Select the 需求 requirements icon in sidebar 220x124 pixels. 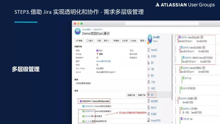149,95
